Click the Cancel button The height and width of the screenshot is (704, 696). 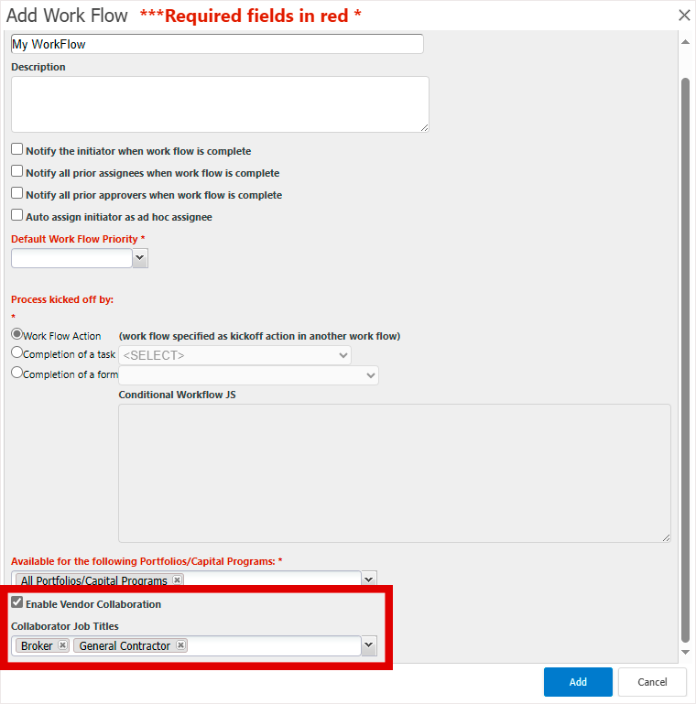652,681
